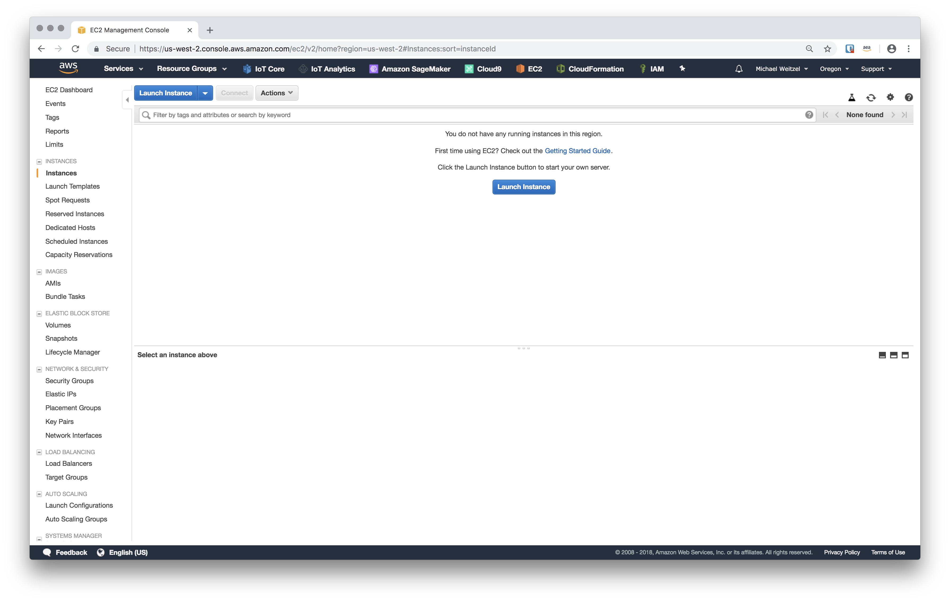Open the console help icon
This screenshot has height=602, width=950.
[909, 97]
